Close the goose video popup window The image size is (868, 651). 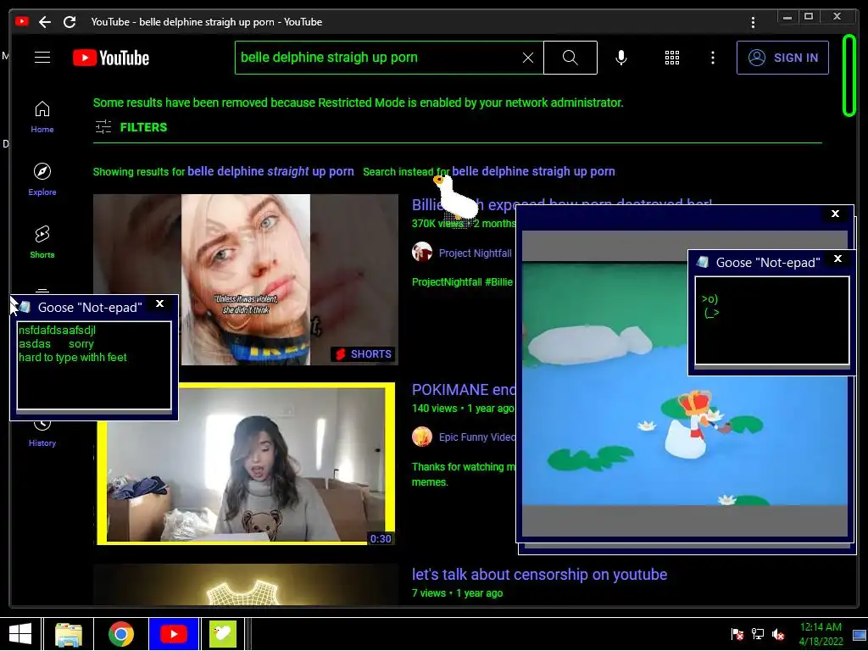coord(835,214)
